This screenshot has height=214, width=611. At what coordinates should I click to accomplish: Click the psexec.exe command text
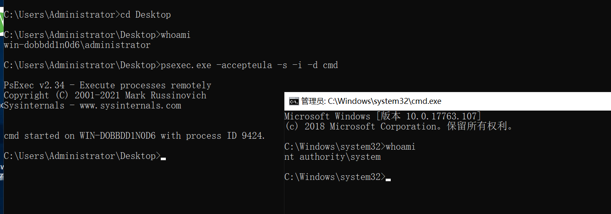(186, 65)
